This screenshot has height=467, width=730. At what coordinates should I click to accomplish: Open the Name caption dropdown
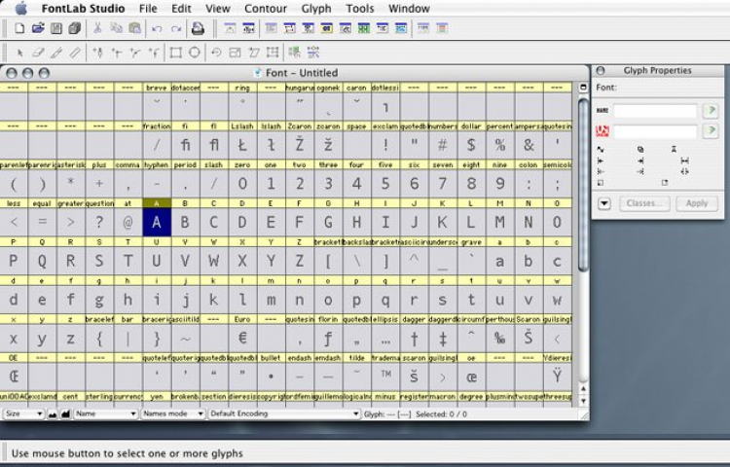click(106, 413)
